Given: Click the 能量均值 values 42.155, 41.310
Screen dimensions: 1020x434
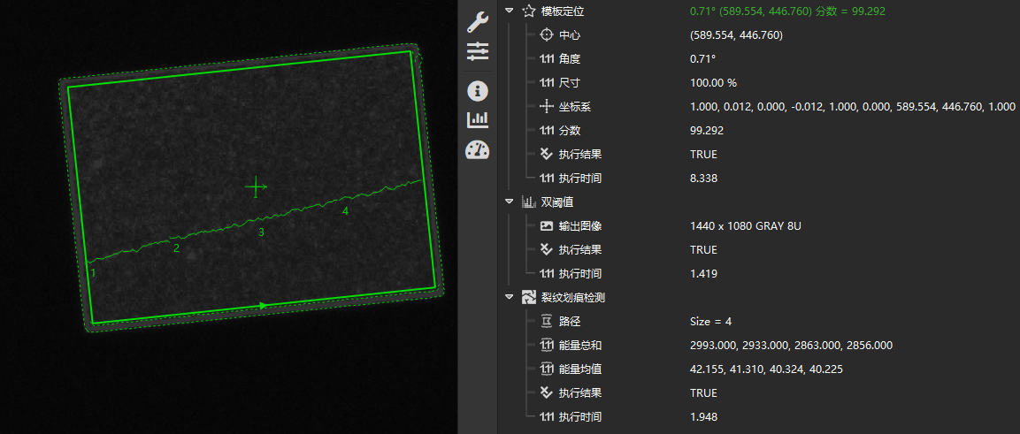Looking at the screenshot, I should point(765,369).
